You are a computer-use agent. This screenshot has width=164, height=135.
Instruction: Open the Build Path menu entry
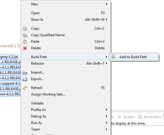click(66, 57)
